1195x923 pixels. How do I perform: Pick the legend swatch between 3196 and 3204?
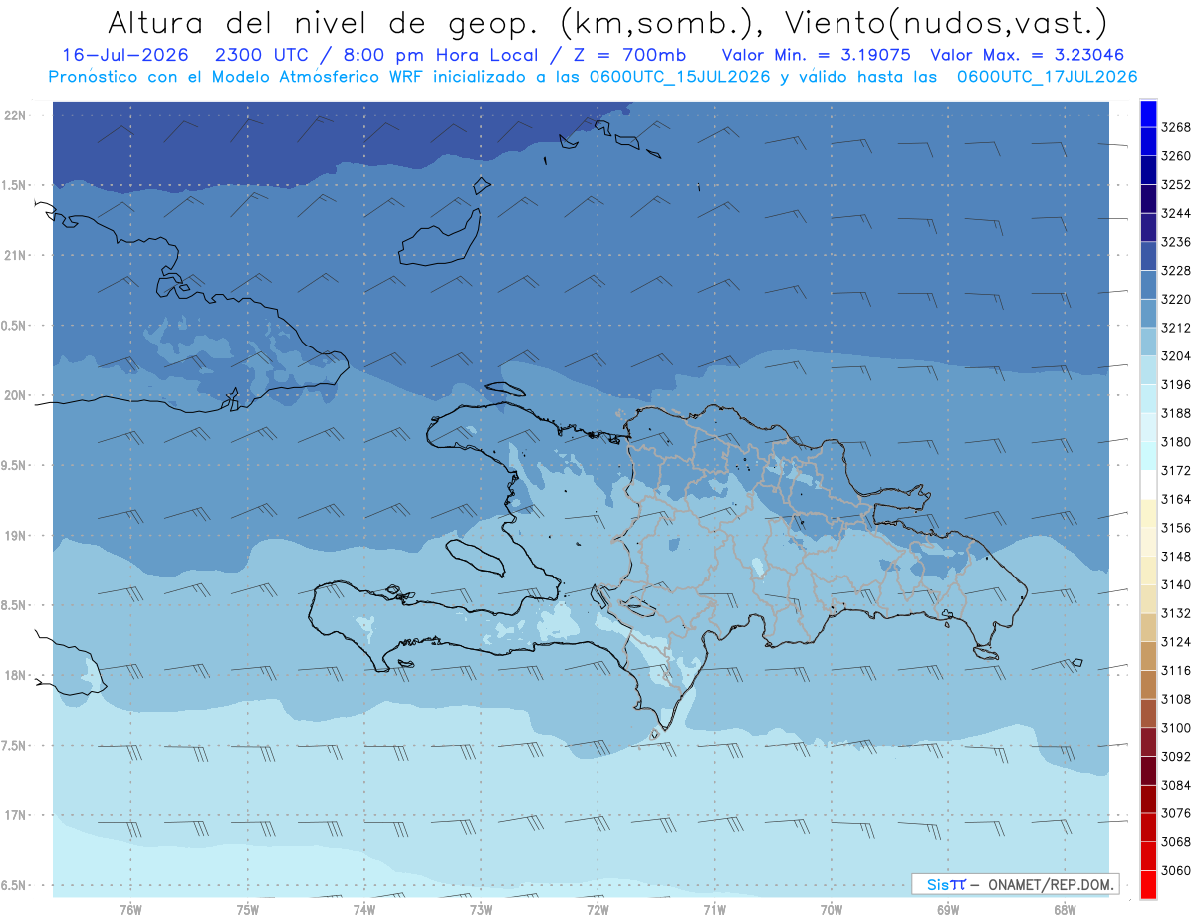[1148, 370]
